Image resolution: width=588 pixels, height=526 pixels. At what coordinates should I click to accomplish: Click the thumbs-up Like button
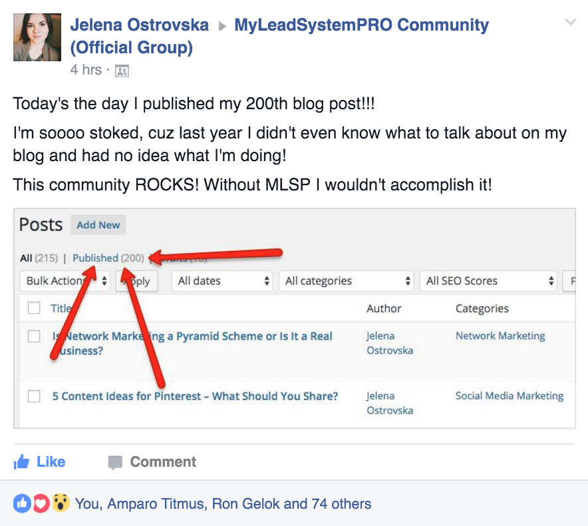[39, 462]
